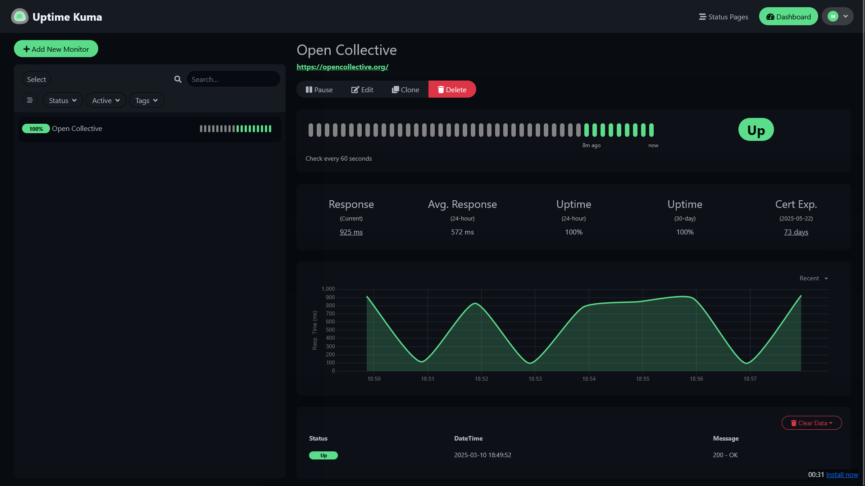Expand the Tags filter dropdown
Image resolution: width=865 pixels, height=486 pixels.
tap(146, 100)
